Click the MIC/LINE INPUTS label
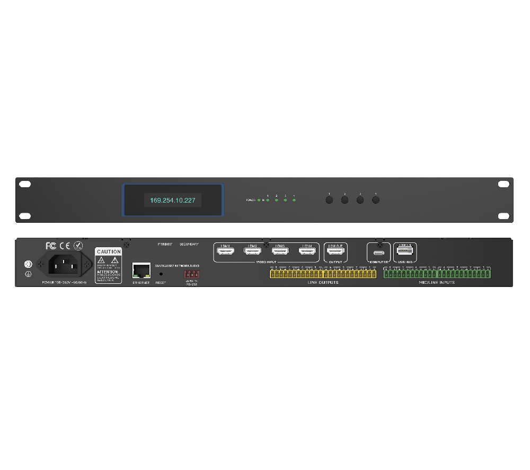 (x=437, y=282)
